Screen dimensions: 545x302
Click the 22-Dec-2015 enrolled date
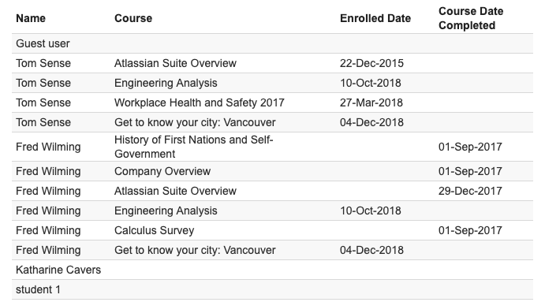point(371,63)
